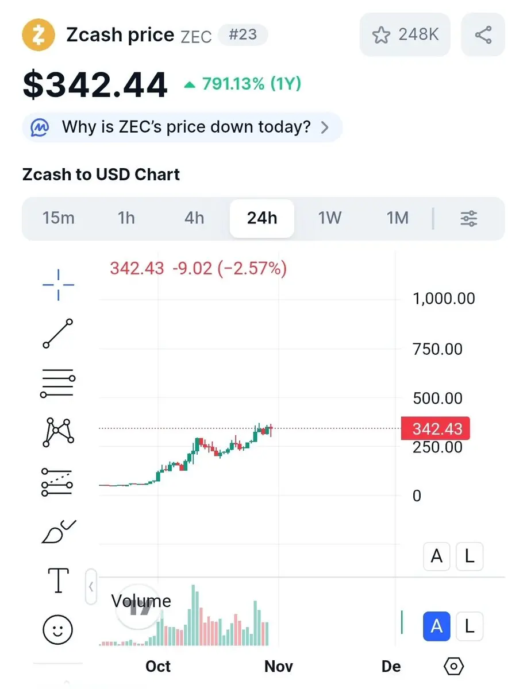Select the XABCD pattern tool
Screen dimensions: 527x689
(x=58, y=432)
